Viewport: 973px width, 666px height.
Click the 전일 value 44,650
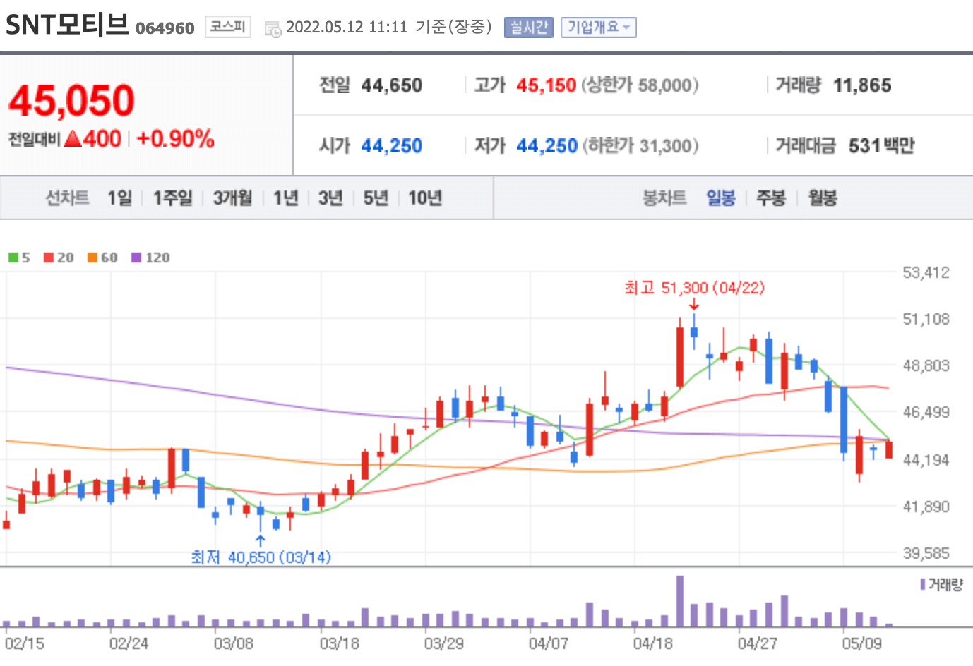[392, 85]
